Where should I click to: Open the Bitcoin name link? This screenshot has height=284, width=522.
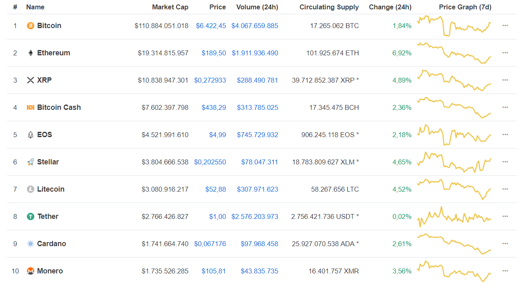pos(49,26)
